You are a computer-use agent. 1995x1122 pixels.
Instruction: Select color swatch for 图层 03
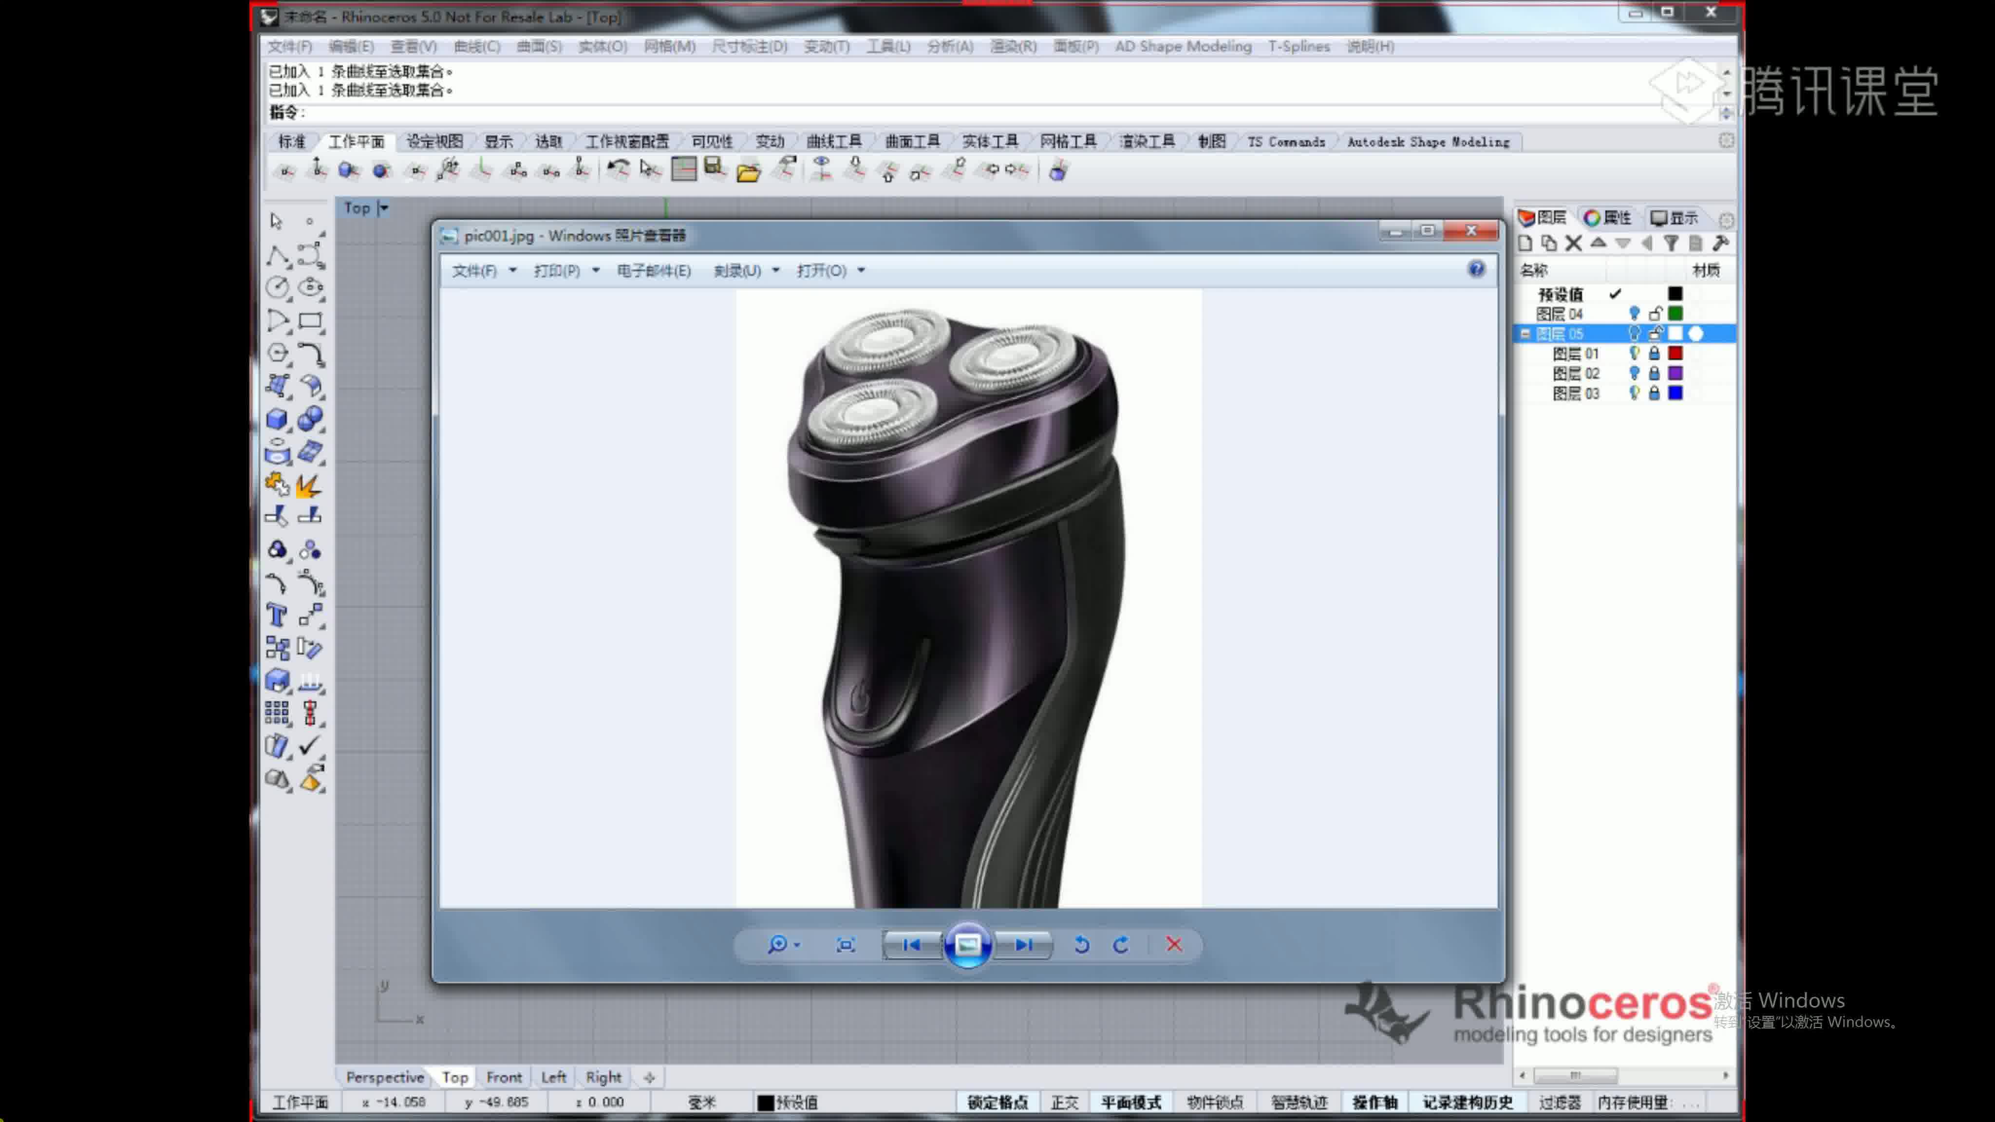click(1676, 393)
